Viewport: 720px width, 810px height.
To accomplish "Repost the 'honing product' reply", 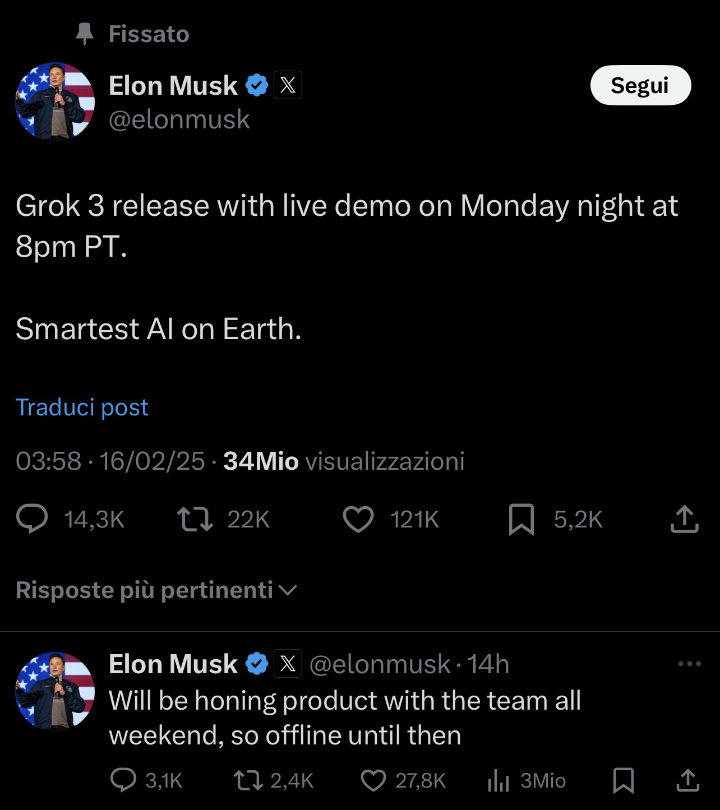I will point(249,780).
